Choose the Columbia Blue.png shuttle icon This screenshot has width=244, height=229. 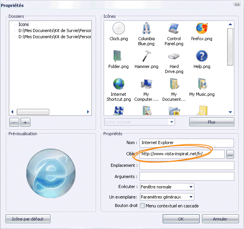146,29
